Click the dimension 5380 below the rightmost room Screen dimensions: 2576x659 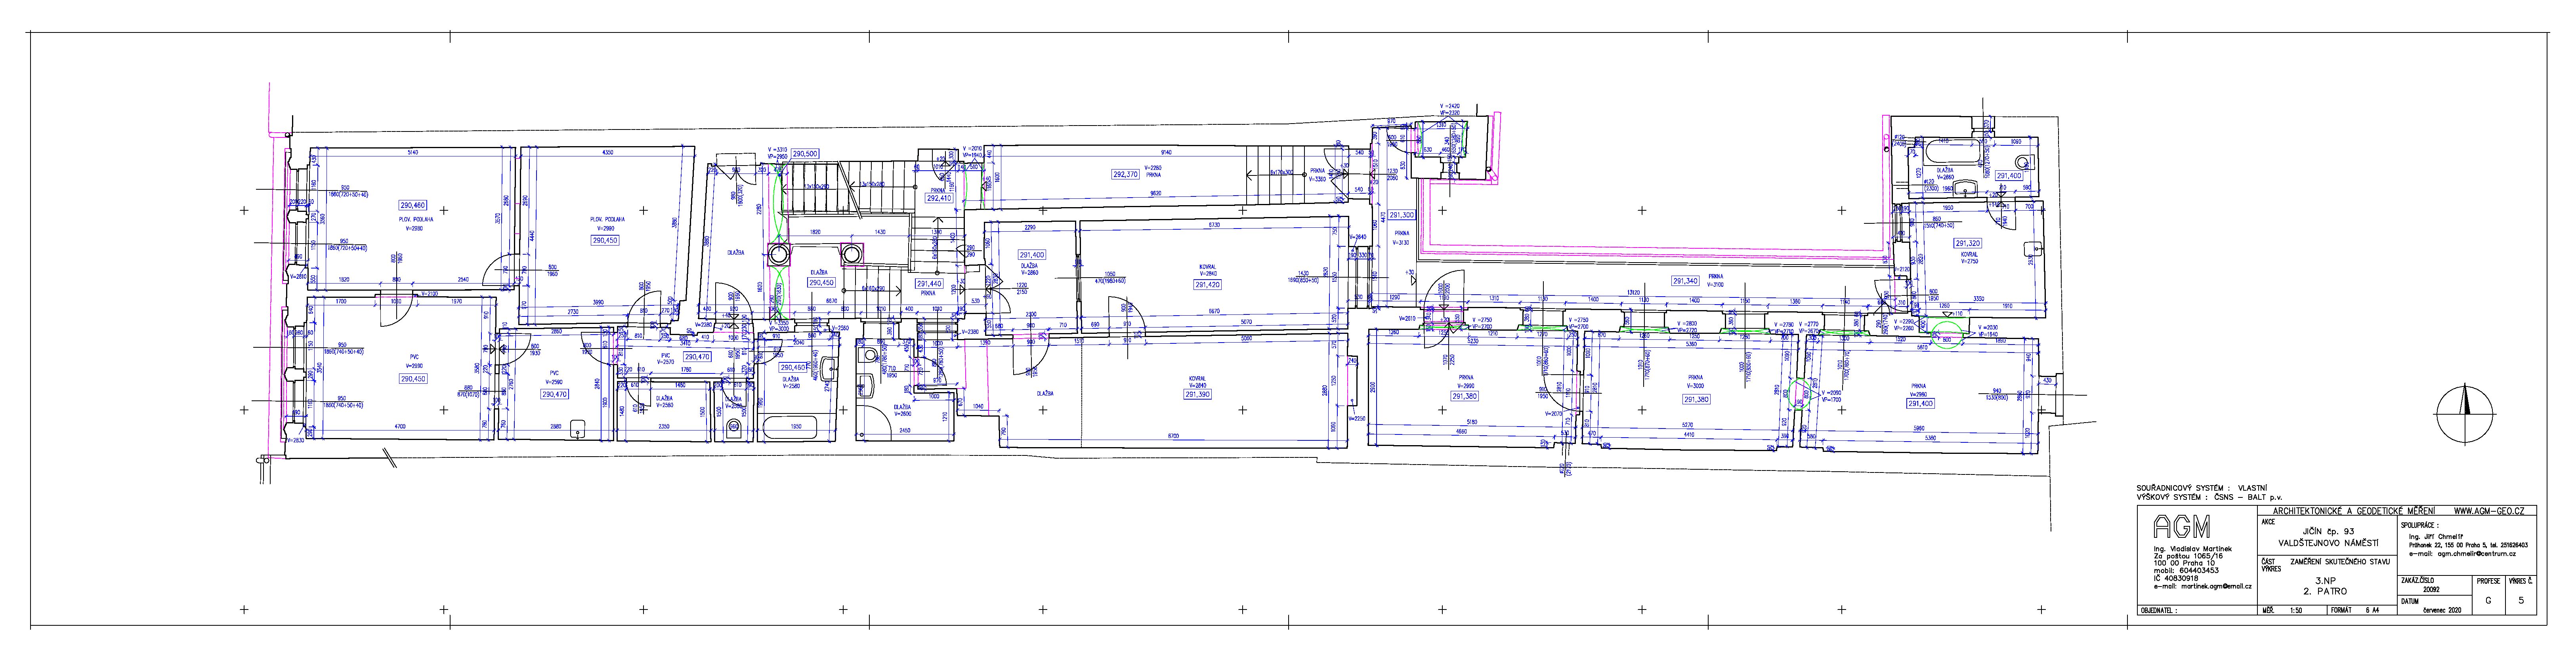1931,438
